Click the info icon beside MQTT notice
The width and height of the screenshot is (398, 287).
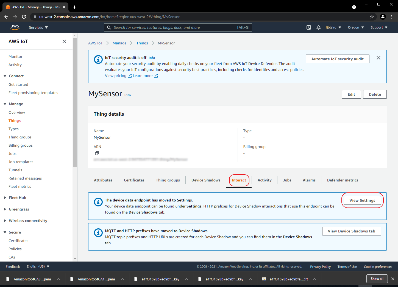[98, 233]
